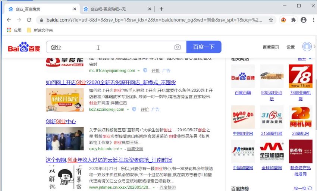This screenshot has width=317, height=191.
Task: Click the browser forward arrow
Action: tap(19, 20)
